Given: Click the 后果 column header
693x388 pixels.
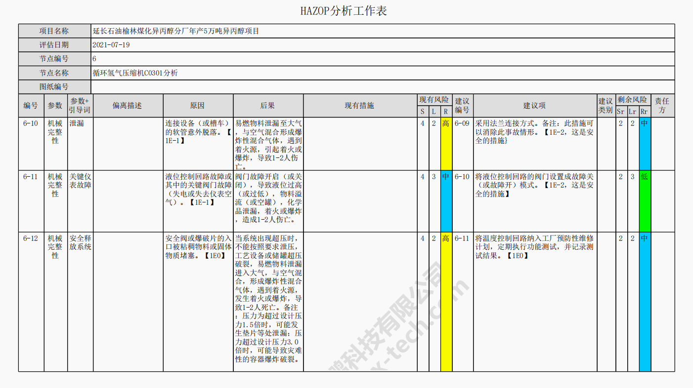Looking at the screenshot, I should click(x=268, y=106).
